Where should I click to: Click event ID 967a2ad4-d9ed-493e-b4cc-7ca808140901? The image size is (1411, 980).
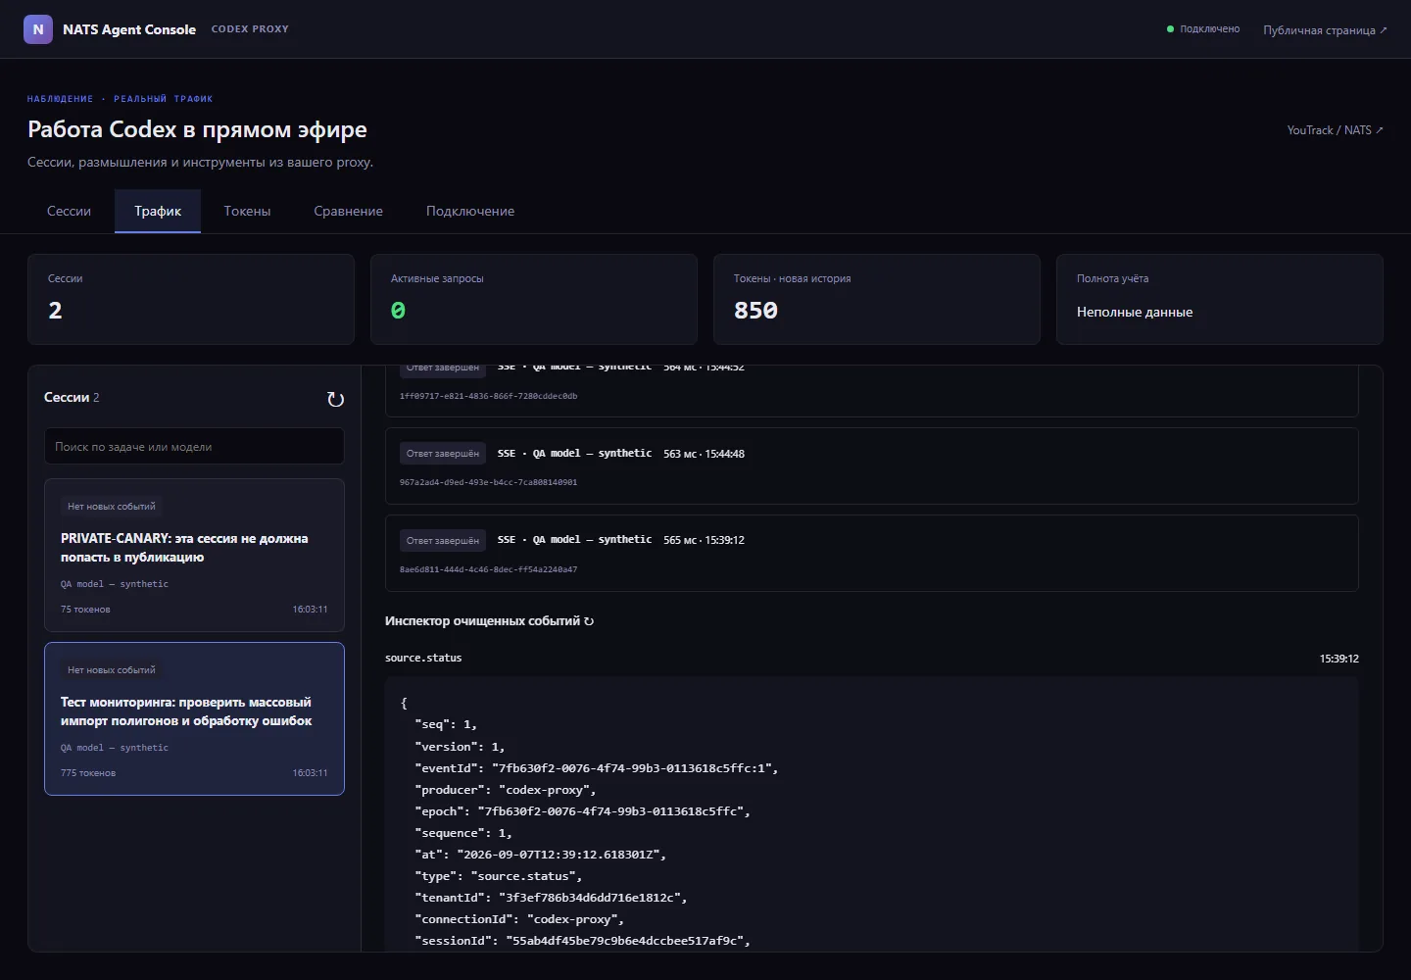pos(488,482)
